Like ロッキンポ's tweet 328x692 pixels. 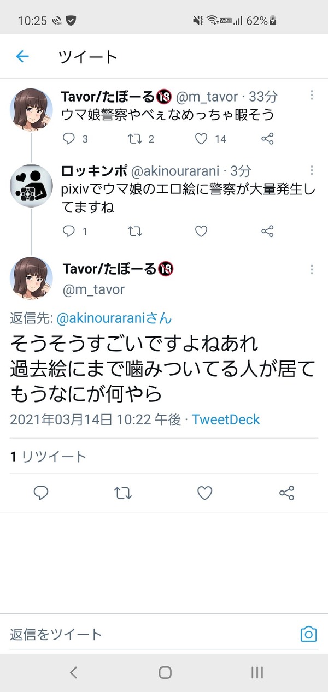point(201,232)
